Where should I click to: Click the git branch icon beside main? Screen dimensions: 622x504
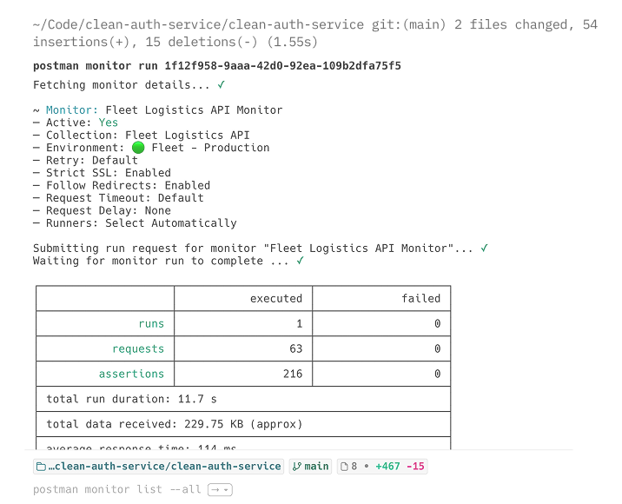pyautogui.click(x=297, y=467)
